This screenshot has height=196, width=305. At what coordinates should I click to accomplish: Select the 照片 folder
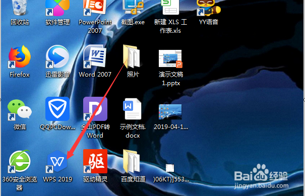point(132,57)
